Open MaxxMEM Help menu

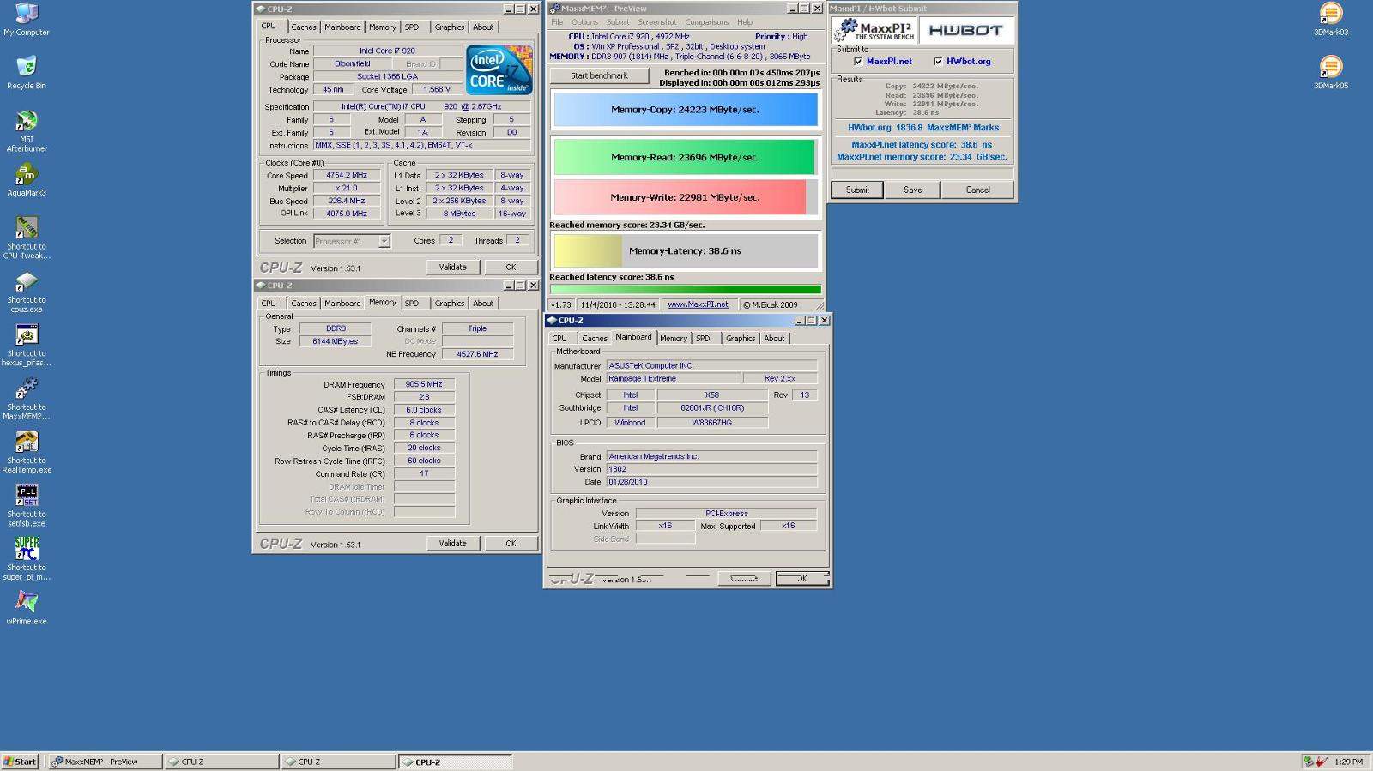pyautogui.click(x=745, y=22)
